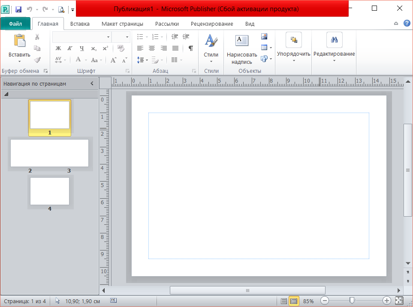Click the Undo arrow icon
Image resolution: width=413 pixels, height=307 pixels.
point(29,9)
